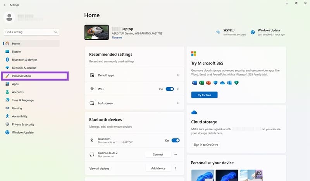
Task: Click the Outlook icon in Microsoft 365 card
Action: (229, 83)
